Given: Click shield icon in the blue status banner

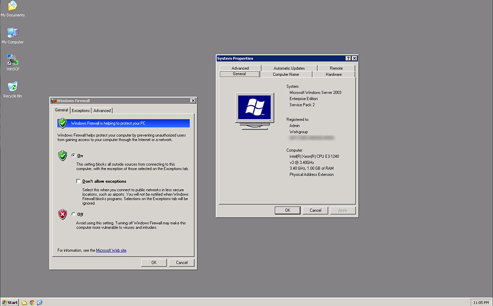Looking at the screenshot, I should [63, 123].
